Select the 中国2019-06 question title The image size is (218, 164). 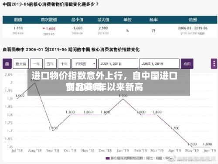click(x=51, y=4)
